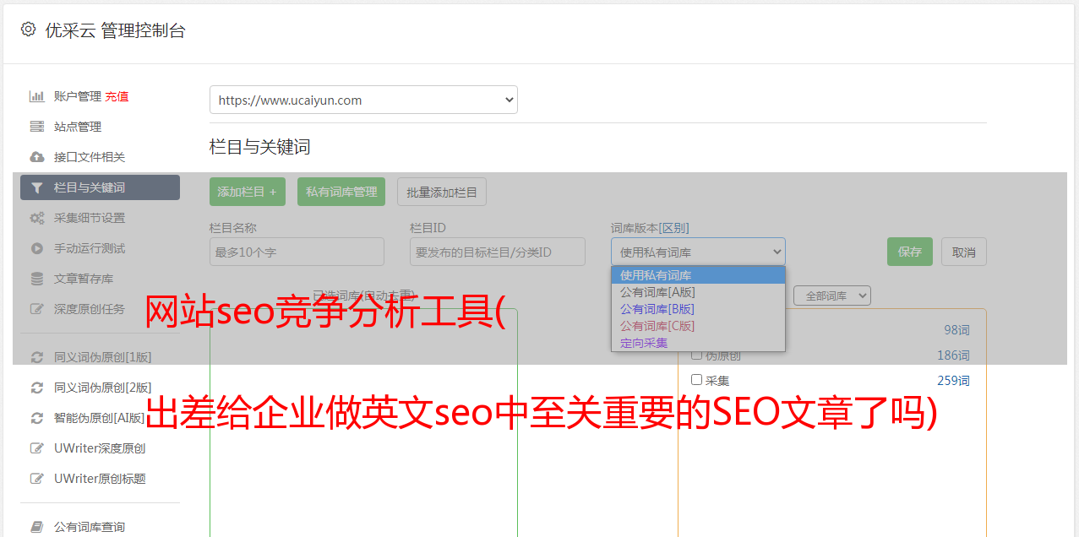Click refresh icon for 同义词伪原创[1版]
The height and width of the screenshot is (537, 1079).
(x=36, y=357)
